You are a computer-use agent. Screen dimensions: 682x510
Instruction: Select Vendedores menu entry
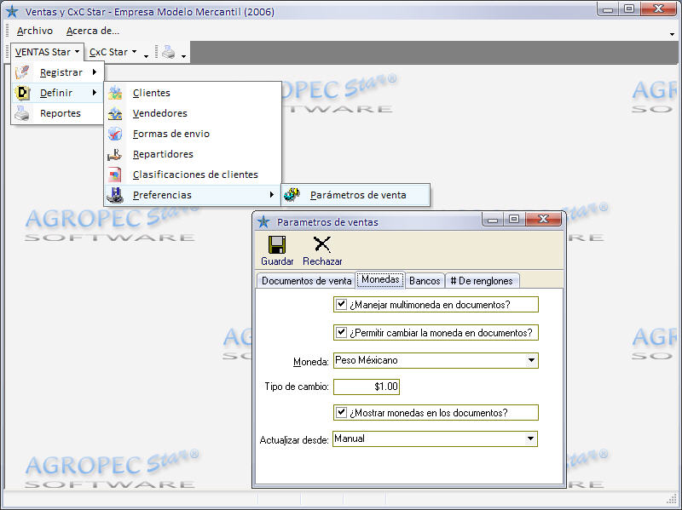193,113
